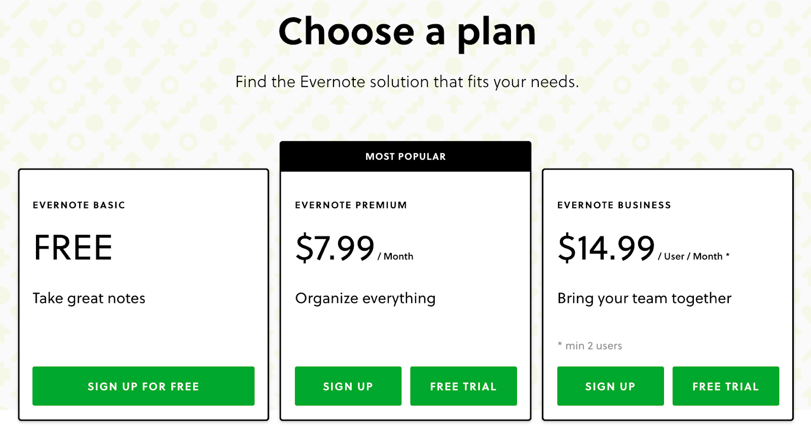811x439 pixels.
Task: Click the Choose a plan heading
Action: (407, 32)
